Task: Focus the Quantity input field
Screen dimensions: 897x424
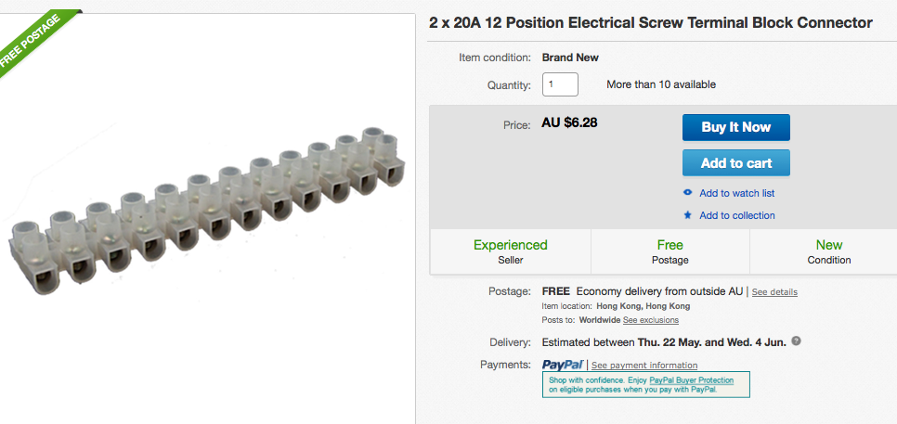Action: pyautogui.click(x=560, y=84)
